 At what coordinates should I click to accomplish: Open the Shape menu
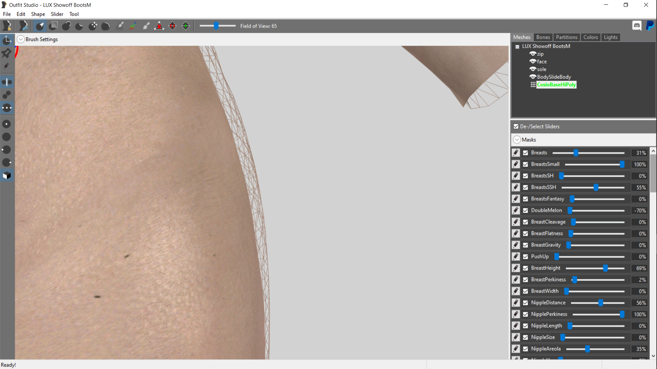tap(38, 14)
